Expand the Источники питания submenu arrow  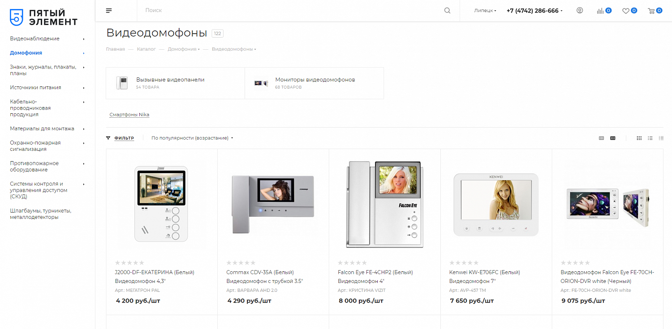pyautogui.click(x=84, y=88)
